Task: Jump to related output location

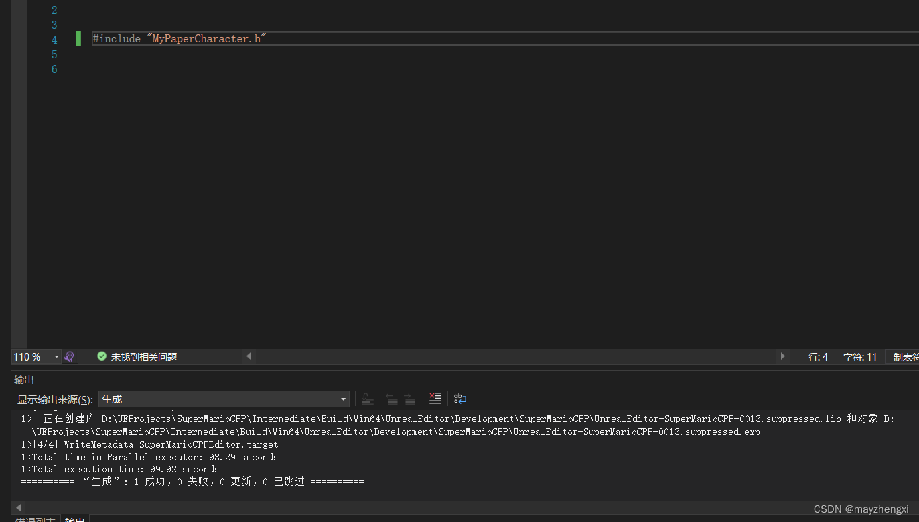Action: [x=367, y=399]
